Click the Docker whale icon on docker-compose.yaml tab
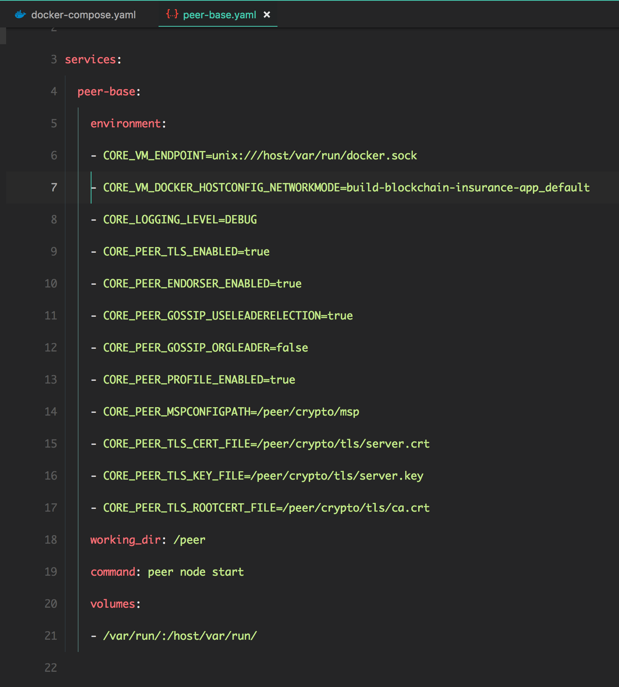619x687 pixels. point(20,14)
